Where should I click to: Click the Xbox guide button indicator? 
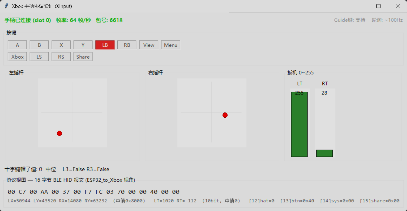[17, 57]
